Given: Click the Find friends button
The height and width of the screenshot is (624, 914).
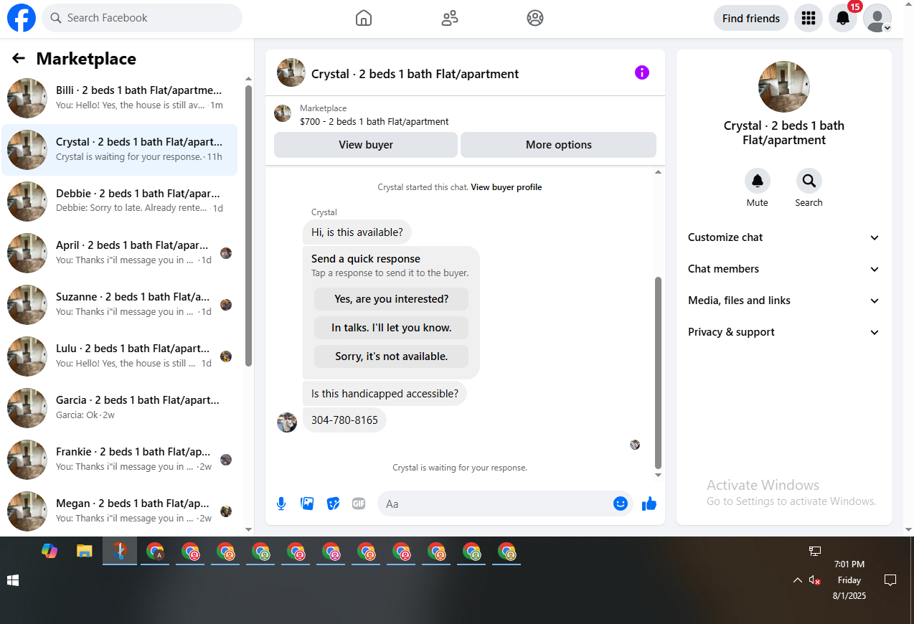Looking at the screenshot, I should pos(751,18).
